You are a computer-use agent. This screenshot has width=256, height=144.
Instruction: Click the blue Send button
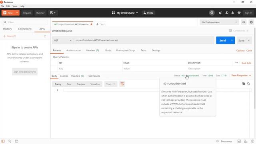(x=222, y=40)
